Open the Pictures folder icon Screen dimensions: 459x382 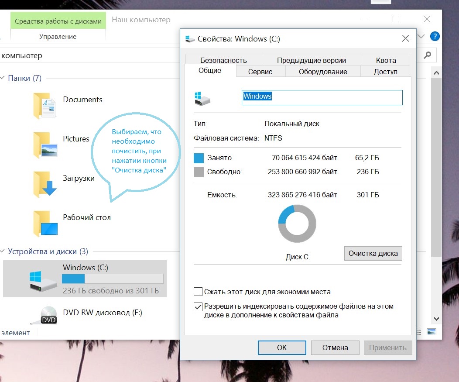coord(45,145)
